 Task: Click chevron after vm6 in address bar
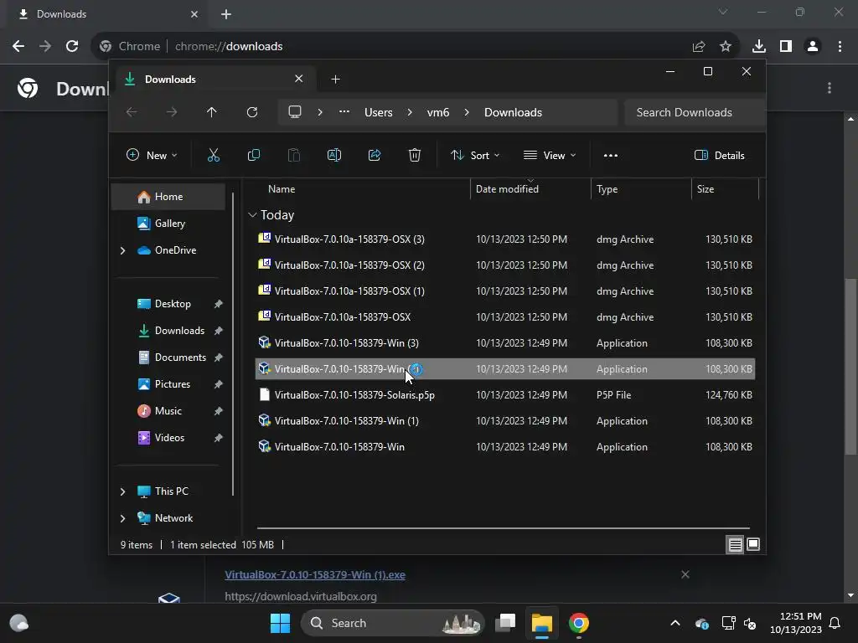[467, 112]
